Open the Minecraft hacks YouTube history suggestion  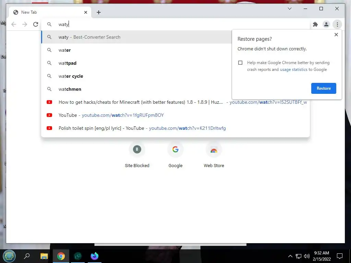(175, 102)
